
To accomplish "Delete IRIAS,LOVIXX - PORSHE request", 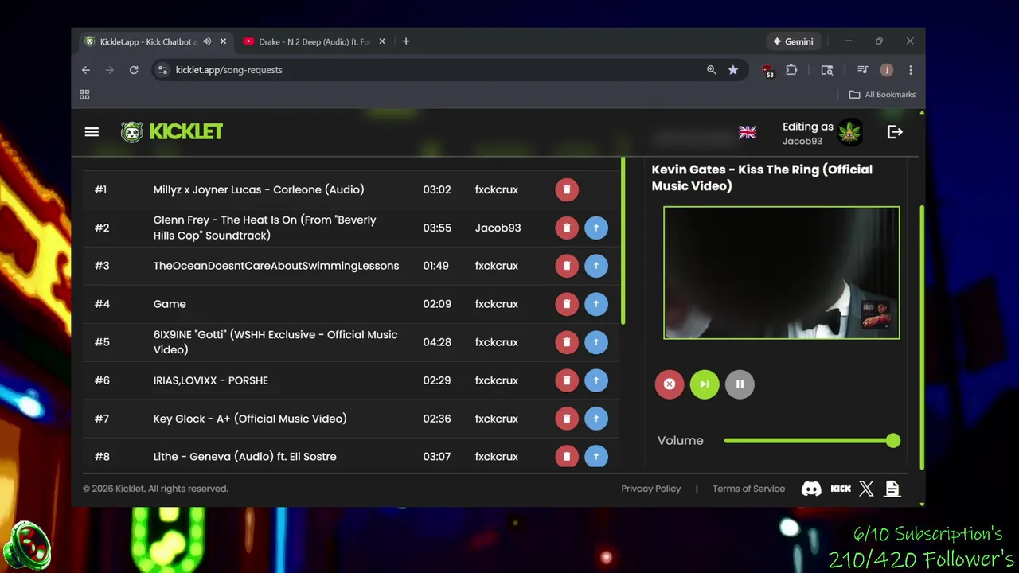I will 567,380.
